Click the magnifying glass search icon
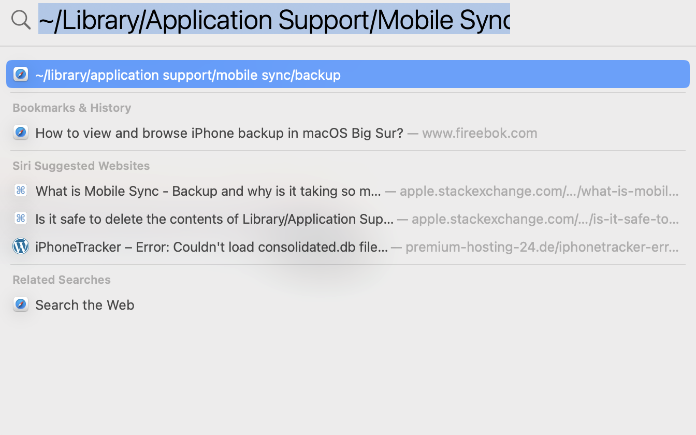The image size is (696, 435). [21, 20]
